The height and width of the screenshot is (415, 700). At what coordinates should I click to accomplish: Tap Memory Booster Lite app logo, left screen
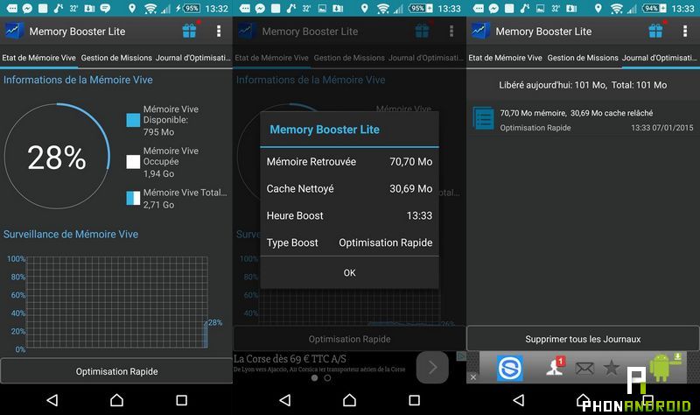[13, 31]
